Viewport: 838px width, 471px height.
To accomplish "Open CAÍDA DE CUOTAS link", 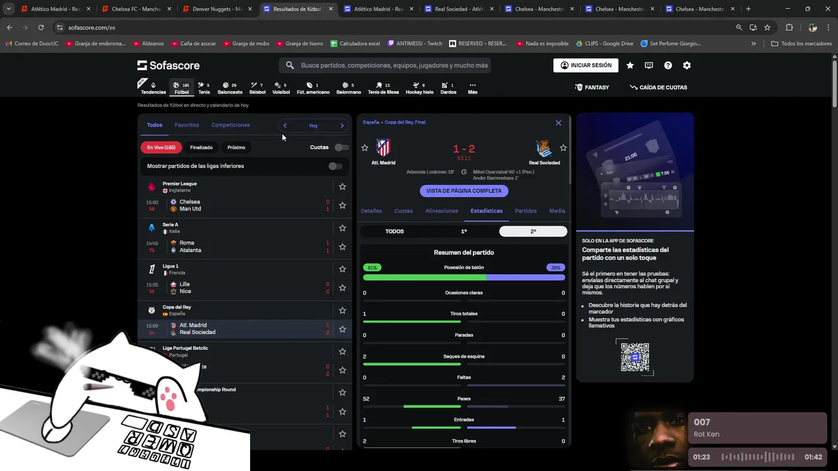I will (659, 87).
